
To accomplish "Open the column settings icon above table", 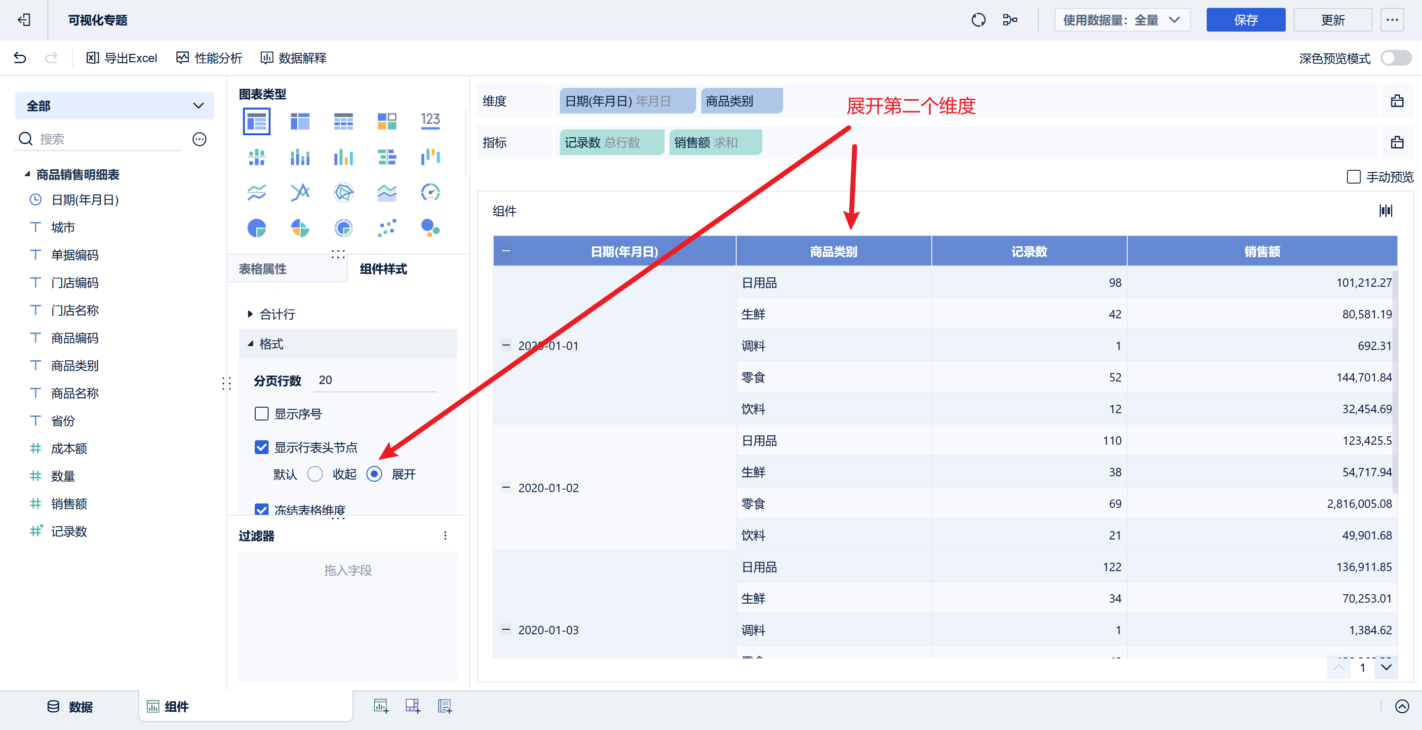I will [1385, 211].
